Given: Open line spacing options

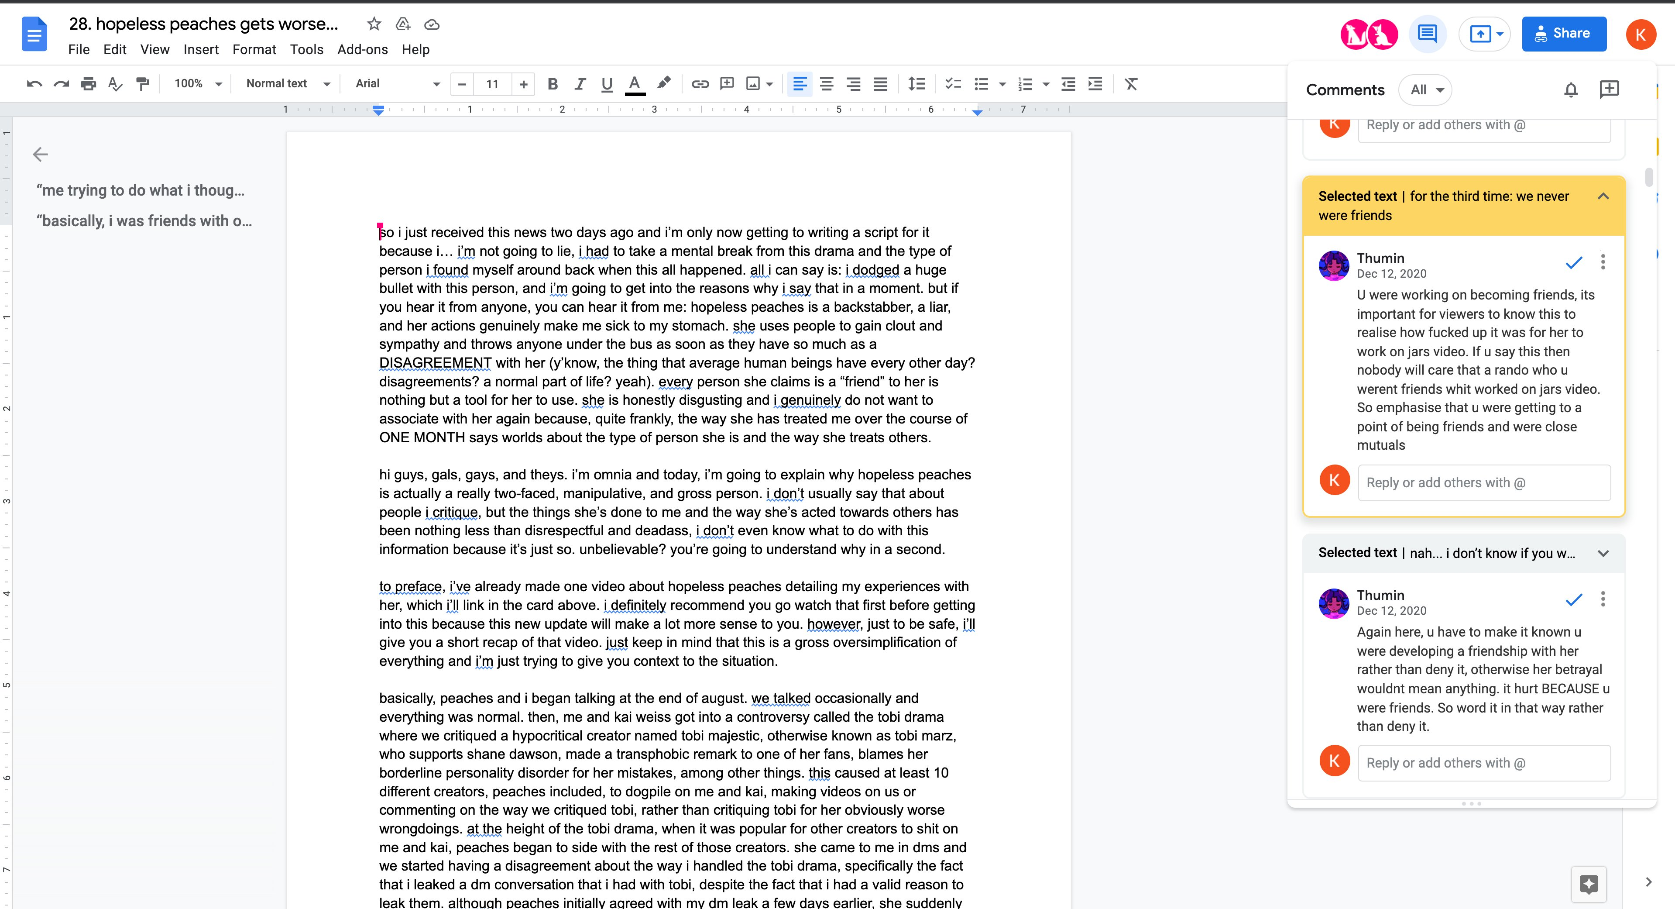Looking at the screenshot, I should click(x=916, y=84).
